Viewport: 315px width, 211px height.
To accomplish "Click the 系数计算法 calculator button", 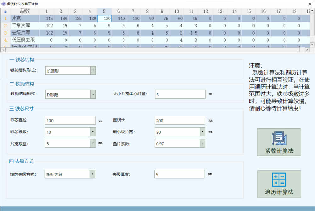I will click(279, 142).
